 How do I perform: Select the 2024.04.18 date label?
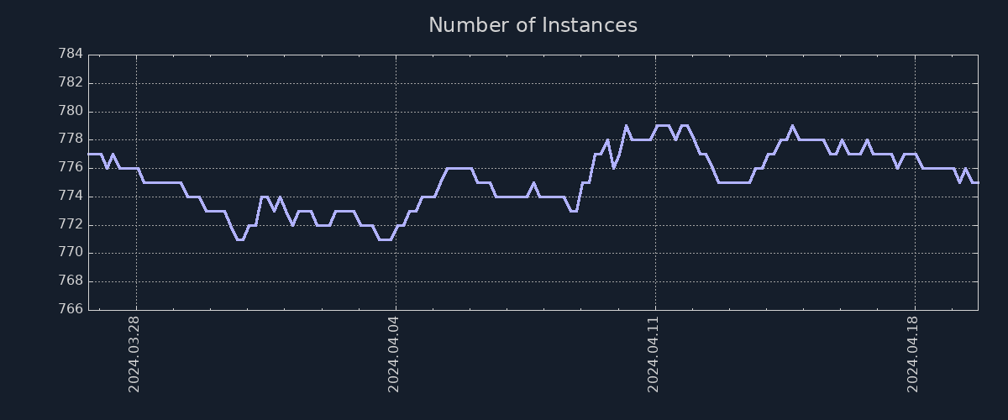tap(913, 354)
